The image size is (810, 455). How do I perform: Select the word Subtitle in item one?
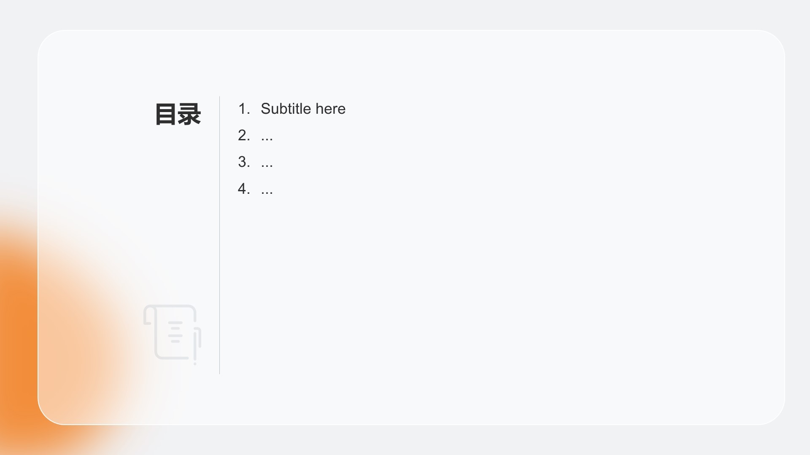(x=286, y=109)
